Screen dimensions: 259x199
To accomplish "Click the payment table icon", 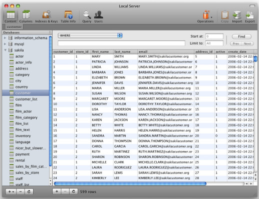I will pyautogui.click(x=12, y=154).
